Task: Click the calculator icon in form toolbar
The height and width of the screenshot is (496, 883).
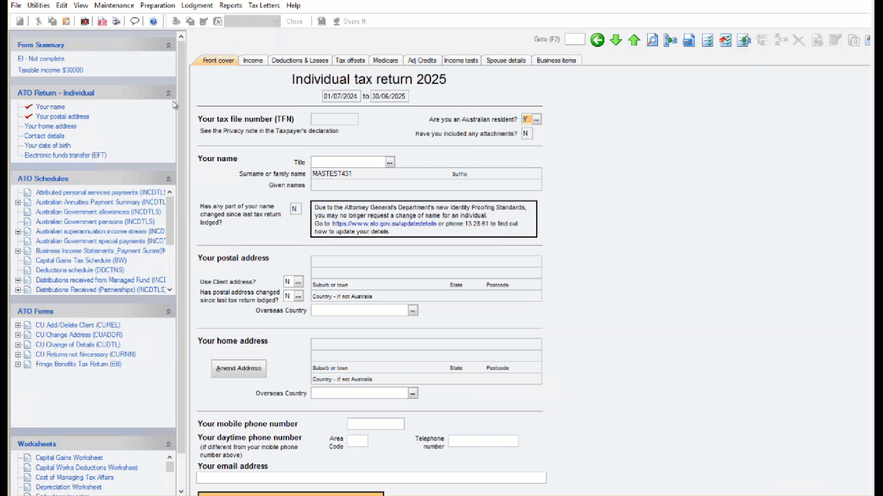Action: coord(688,40)
